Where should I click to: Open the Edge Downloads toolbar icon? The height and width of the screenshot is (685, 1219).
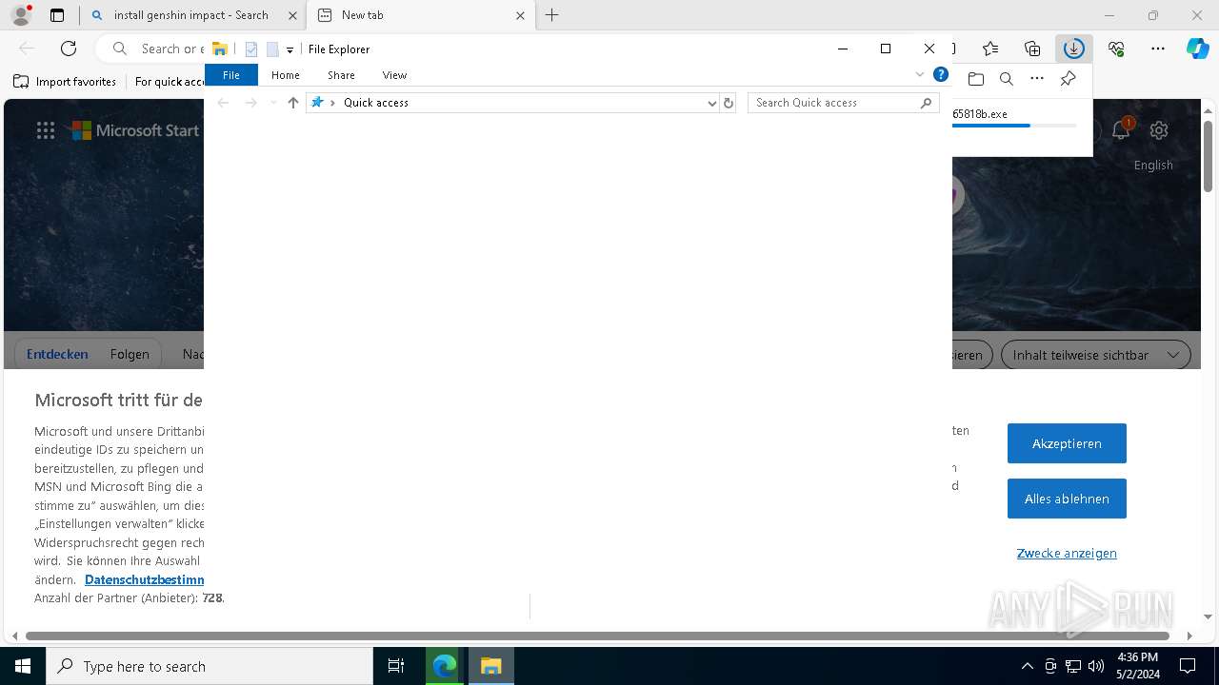pos(1074,49)
